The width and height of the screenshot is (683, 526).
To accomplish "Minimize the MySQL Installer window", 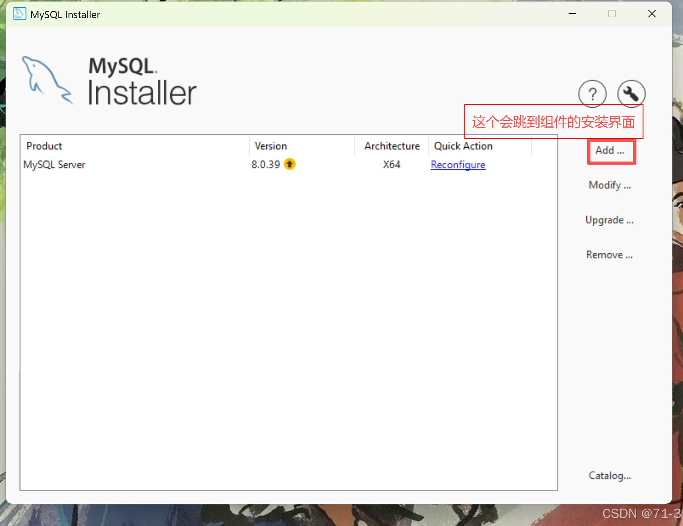I will [x=572, y=14].
